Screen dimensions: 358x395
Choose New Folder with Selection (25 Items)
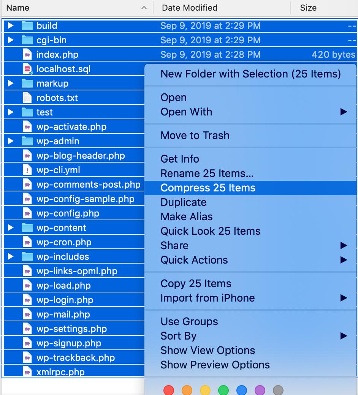click(250, 74)
